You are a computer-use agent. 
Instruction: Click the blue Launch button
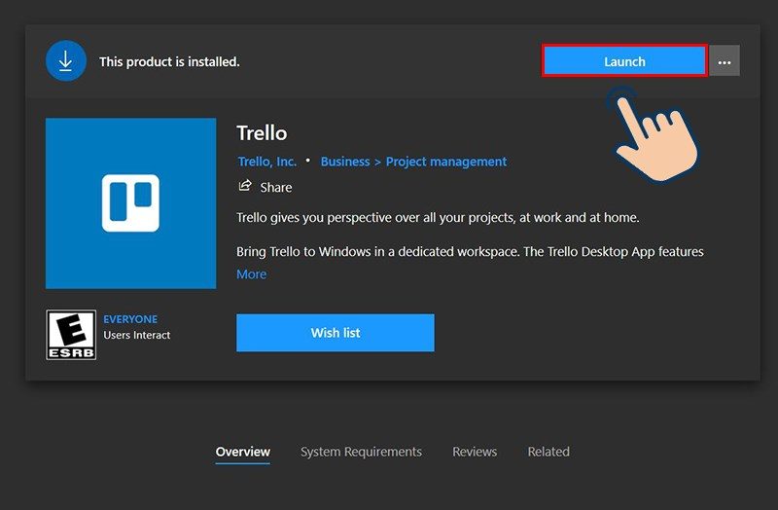click(623, 61)
